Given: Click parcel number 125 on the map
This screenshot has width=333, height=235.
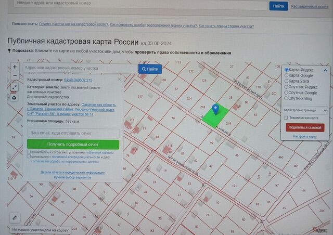Looking at the screenshot, I should click(x=204, y=81).
